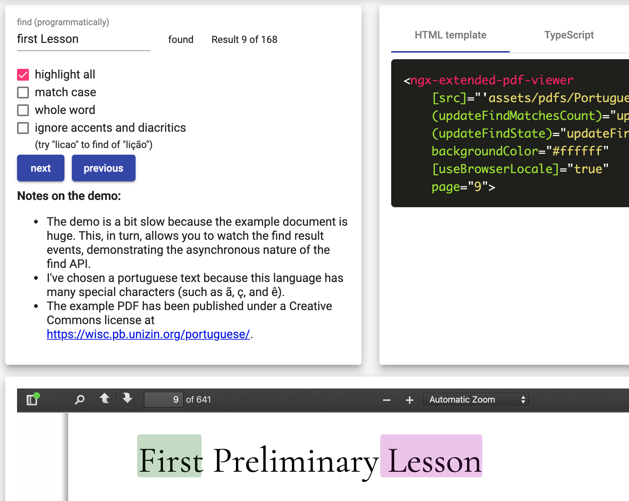Open the Automatic Zoom dropdown
The width and height of the screenshot is (629, 501).
click(476, 399)
